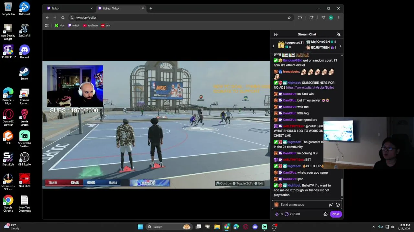Bookmark this page with star icon
The height and width of the screenshot is (232, 414).
pos(289,18)
